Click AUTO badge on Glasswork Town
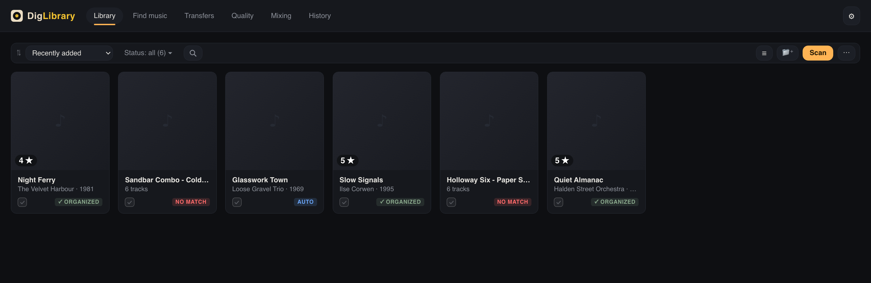Screen dimensions: 871x283 305,202
